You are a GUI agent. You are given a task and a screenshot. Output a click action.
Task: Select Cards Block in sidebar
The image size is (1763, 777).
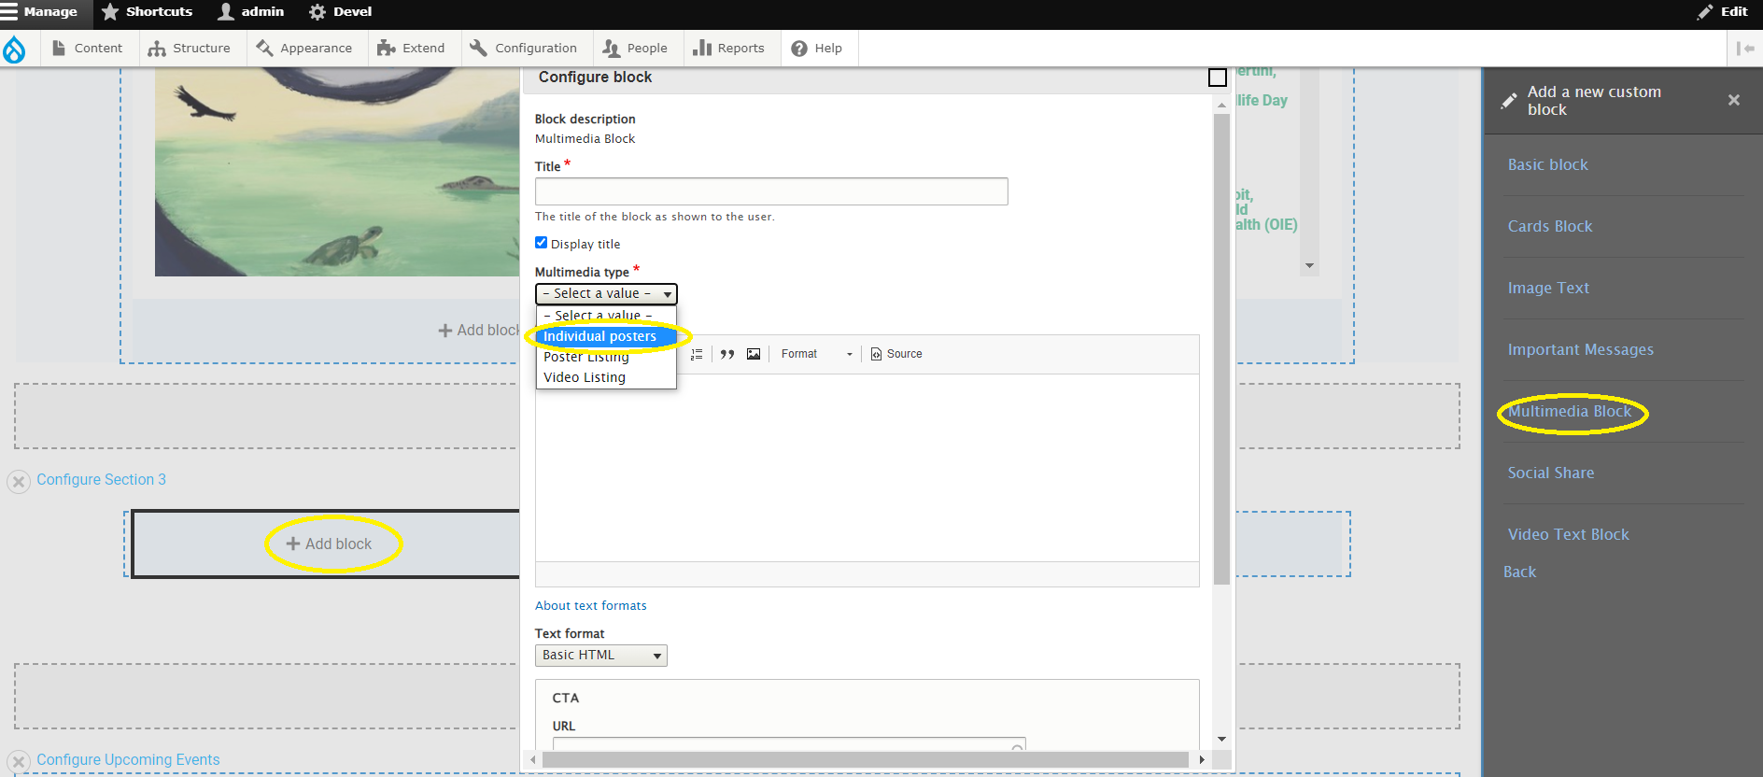tap(1550, 226)
